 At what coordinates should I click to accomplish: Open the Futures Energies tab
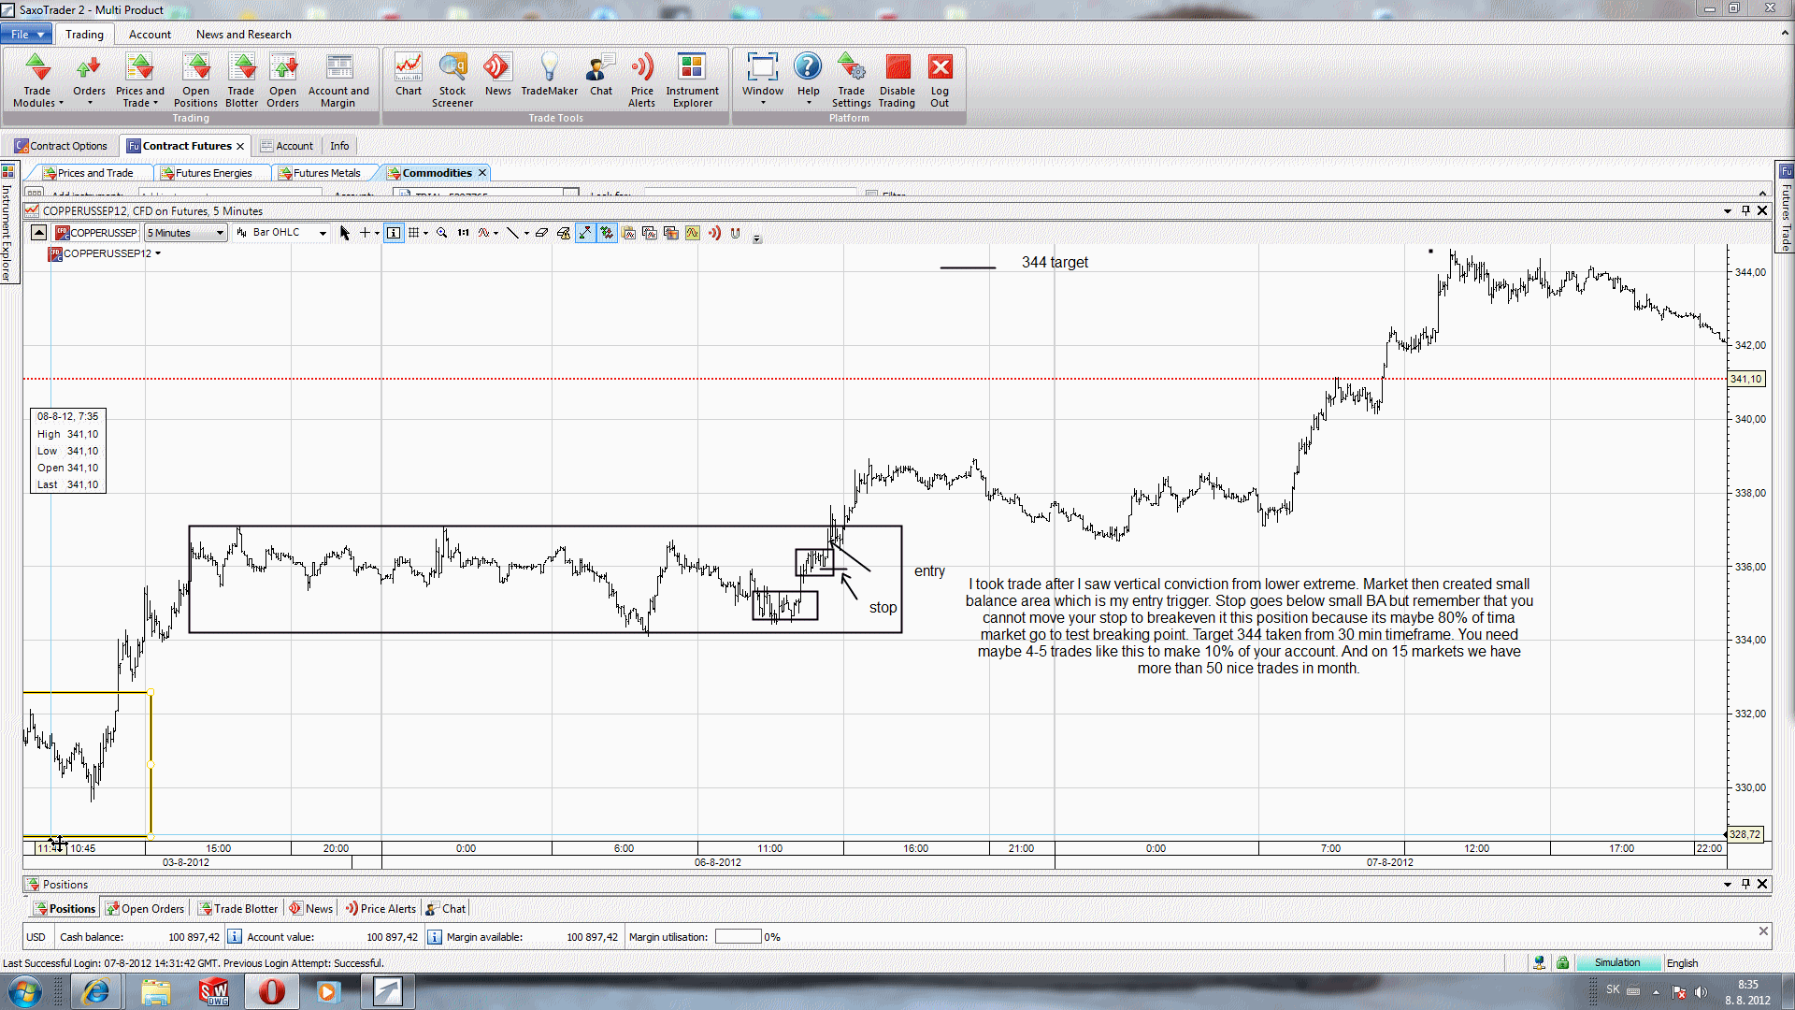click(213, 173)
